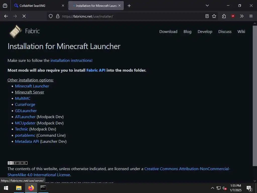Open the CurseForge installation link
Viewport: 257px width, 193px height.
pos(25,105)
